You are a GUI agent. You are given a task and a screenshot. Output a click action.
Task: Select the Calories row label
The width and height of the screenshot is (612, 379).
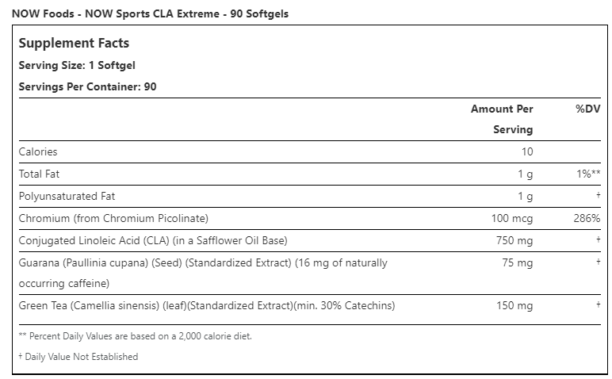click(38, 151)
